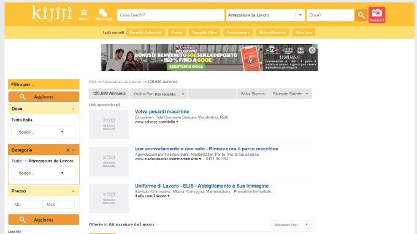Collapse the Dove filter section

tap(73, 109)
